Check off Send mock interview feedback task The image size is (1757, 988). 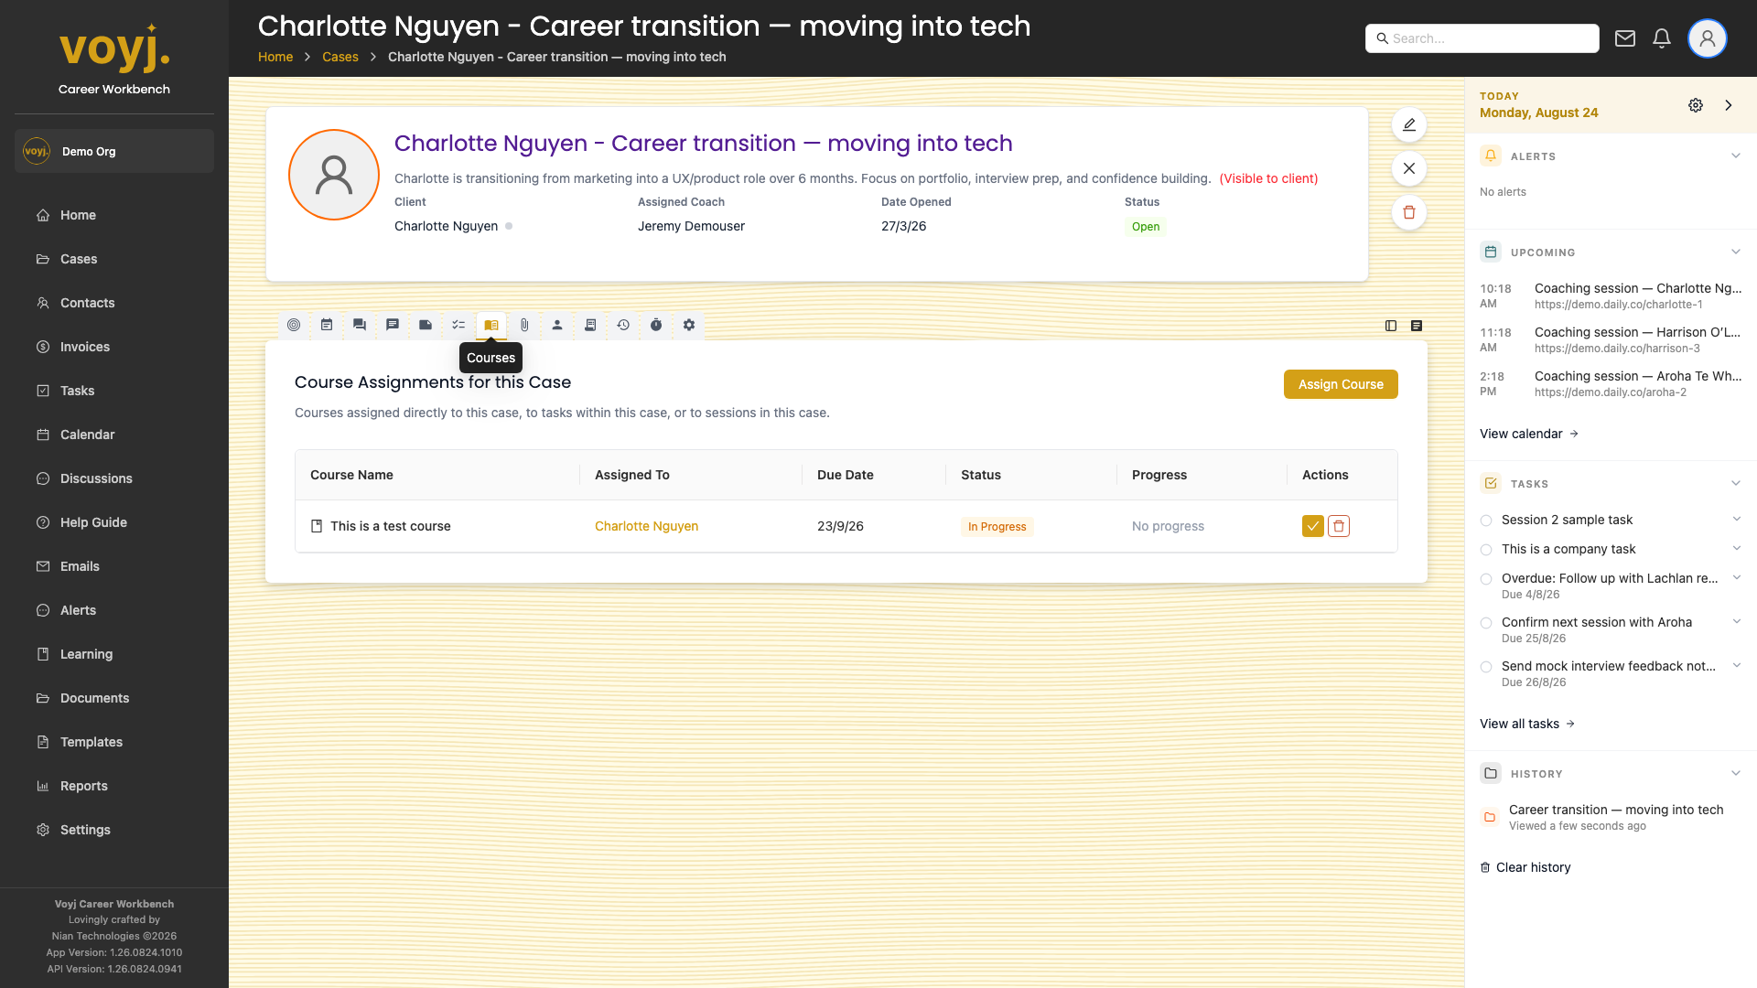coord(1486,667)
